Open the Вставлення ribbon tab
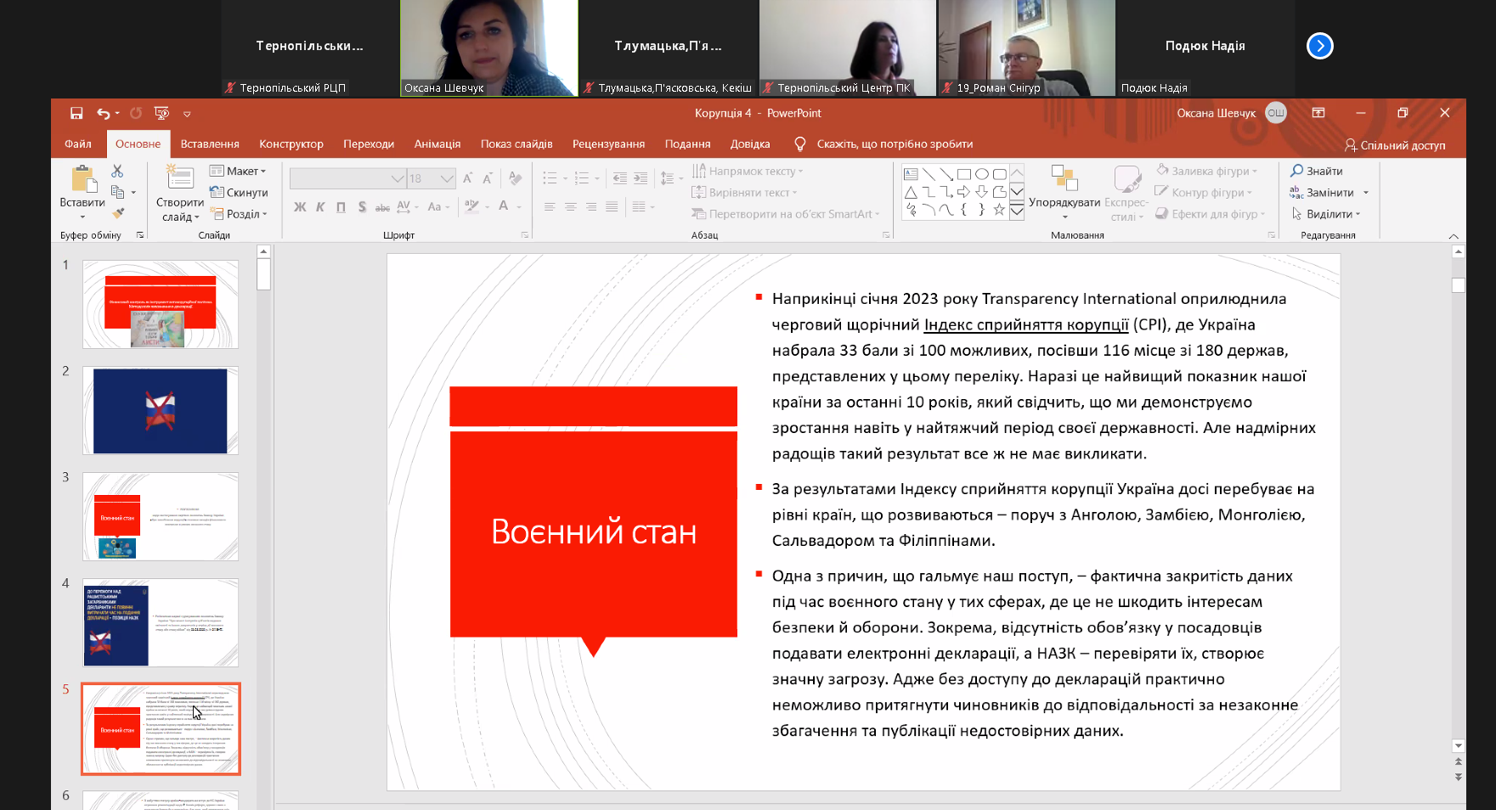This screenshot has height=810, width=1496. click(210, 143)
